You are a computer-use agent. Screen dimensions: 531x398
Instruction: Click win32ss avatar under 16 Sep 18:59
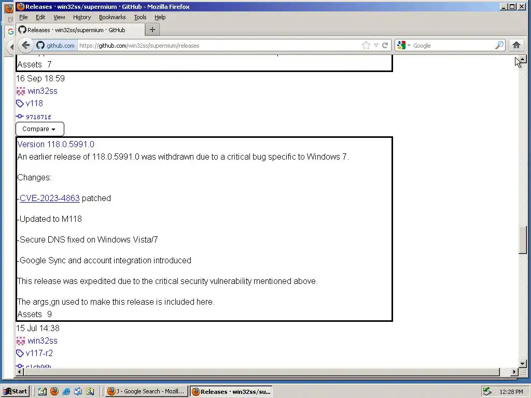coord(21,91)
